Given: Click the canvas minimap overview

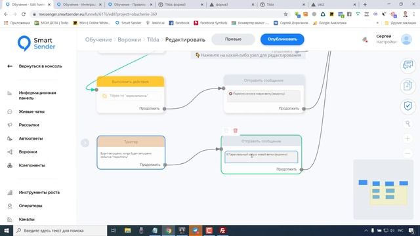Looking at the screenshot, I should (383, 189).
